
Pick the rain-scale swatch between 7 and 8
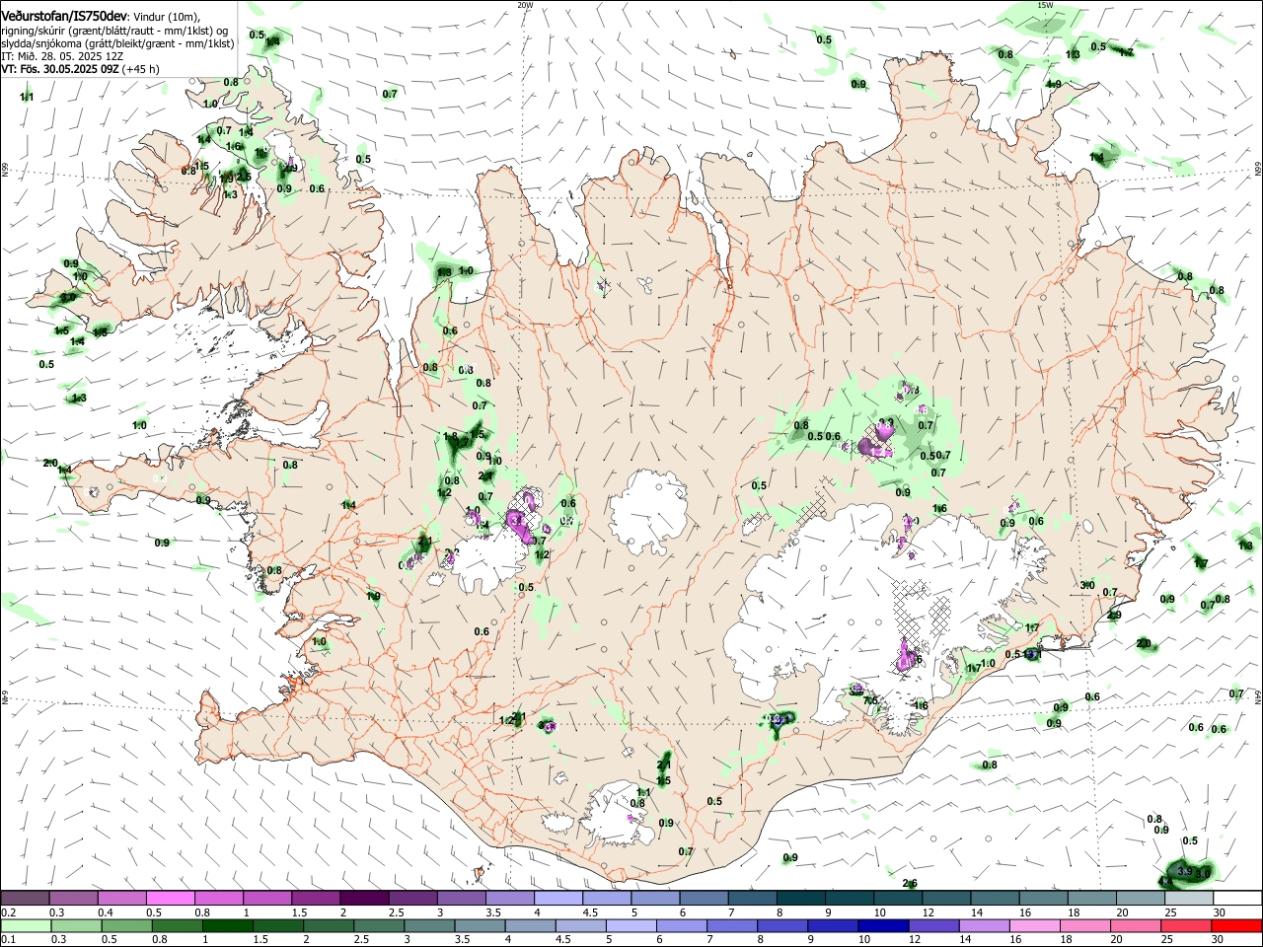(x=731, y=925)
